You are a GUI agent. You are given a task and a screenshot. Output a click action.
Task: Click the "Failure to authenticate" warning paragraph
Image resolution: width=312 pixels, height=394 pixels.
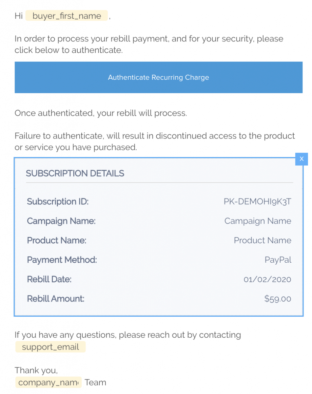(155, 142)
